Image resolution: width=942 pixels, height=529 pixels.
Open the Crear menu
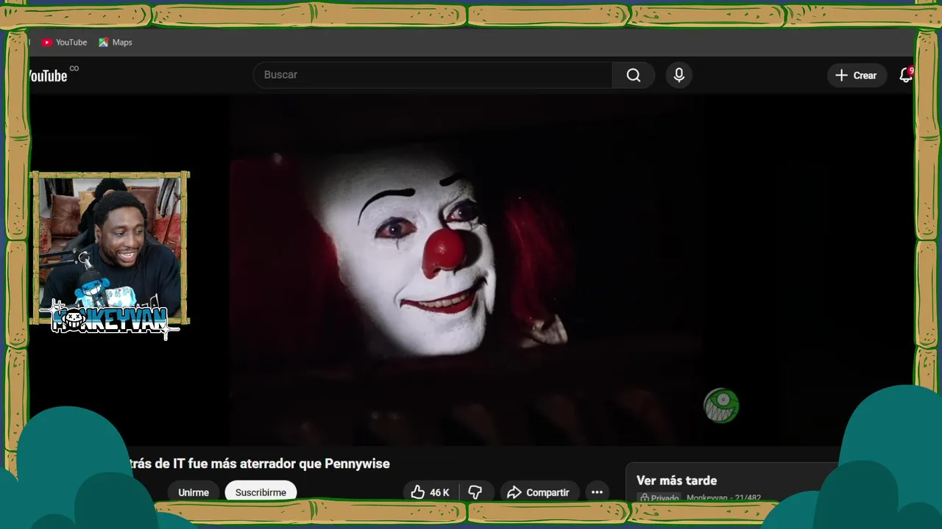click(x=857, y=75)
